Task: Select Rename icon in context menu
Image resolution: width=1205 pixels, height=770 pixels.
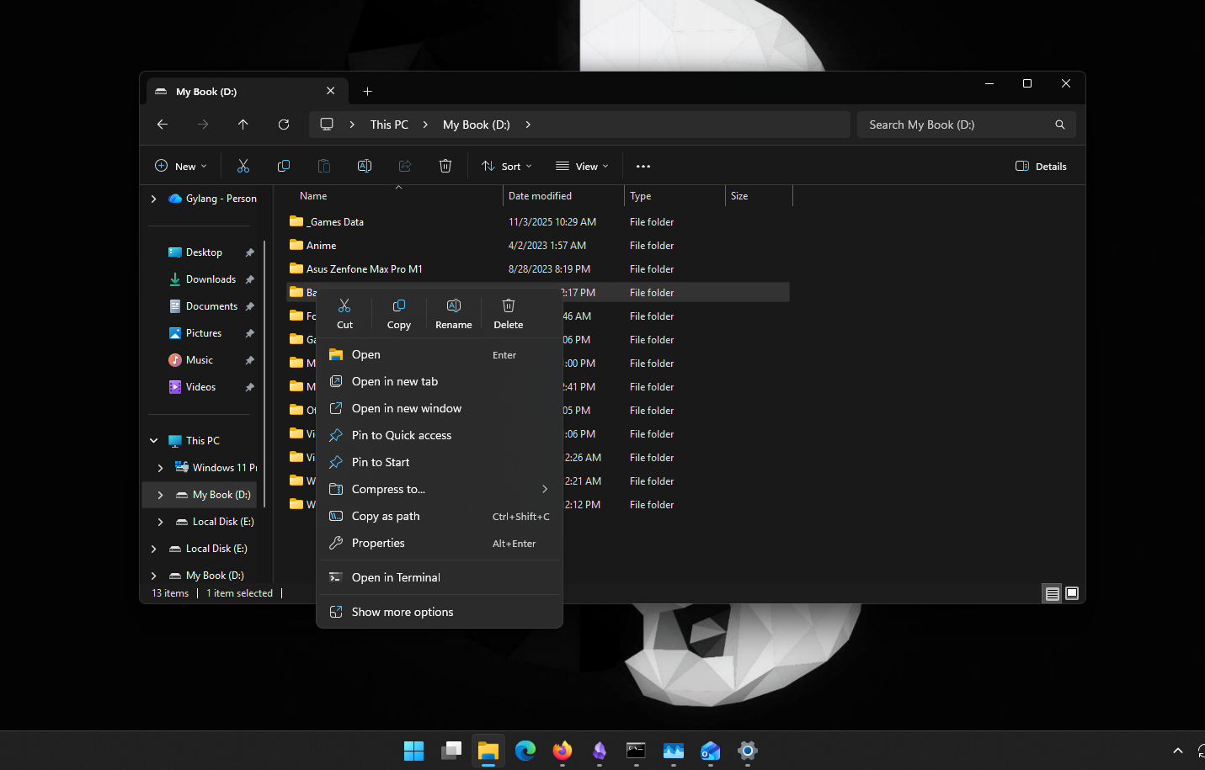Action: (453, 313)
